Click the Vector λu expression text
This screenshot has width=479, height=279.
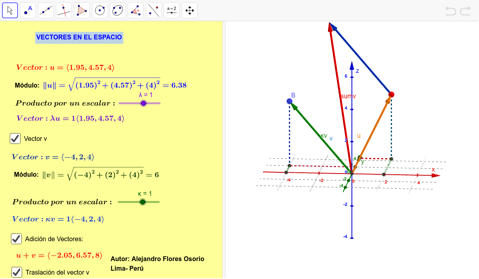[x=70, y=118]
